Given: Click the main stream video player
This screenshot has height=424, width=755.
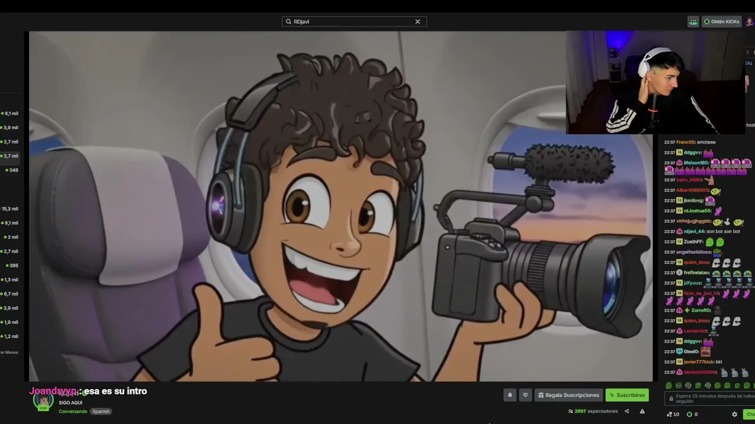Looking at the screenshot, I should pyautogui.click(x=341, y=206).
